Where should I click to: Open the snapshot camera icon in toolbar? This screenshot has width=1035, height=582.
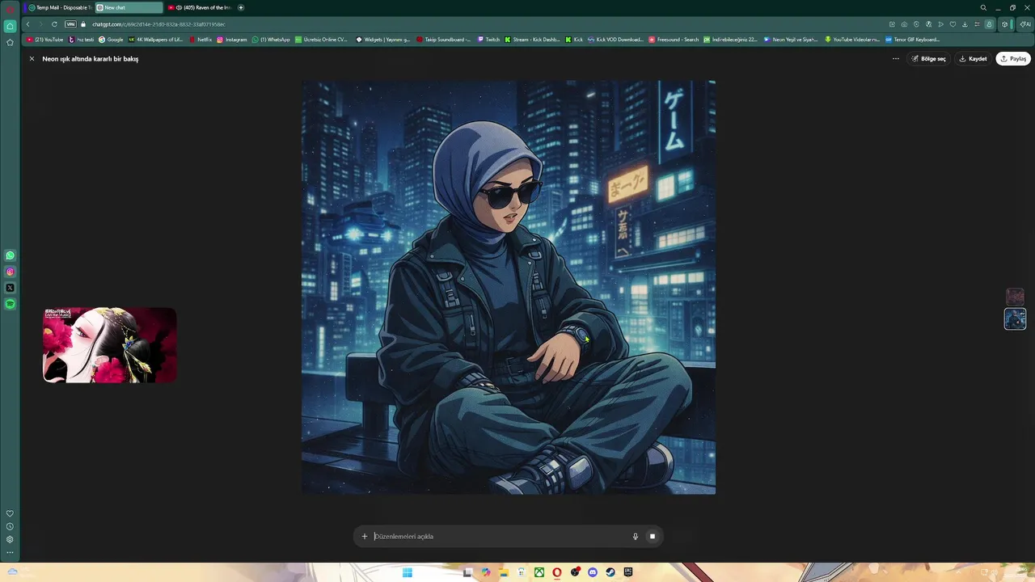[x=904, y=24]
